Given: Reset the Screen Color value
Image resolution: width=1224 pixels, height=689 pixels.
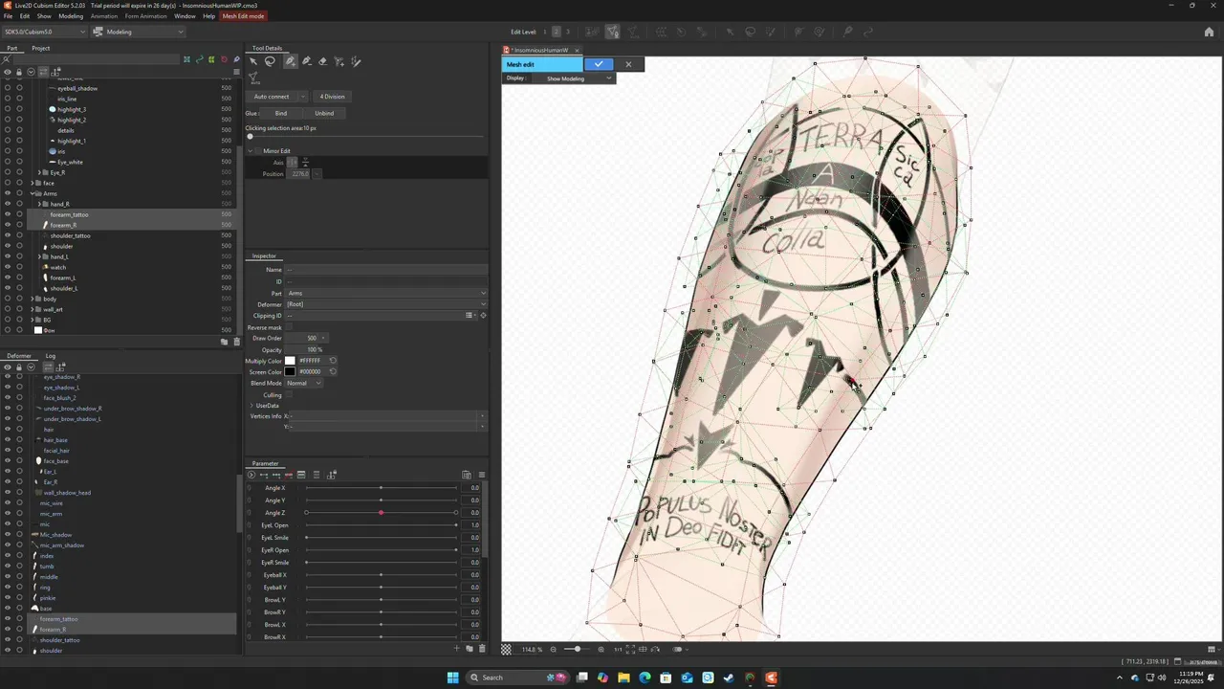Looking at the screenshot, I should coord(333,371).
